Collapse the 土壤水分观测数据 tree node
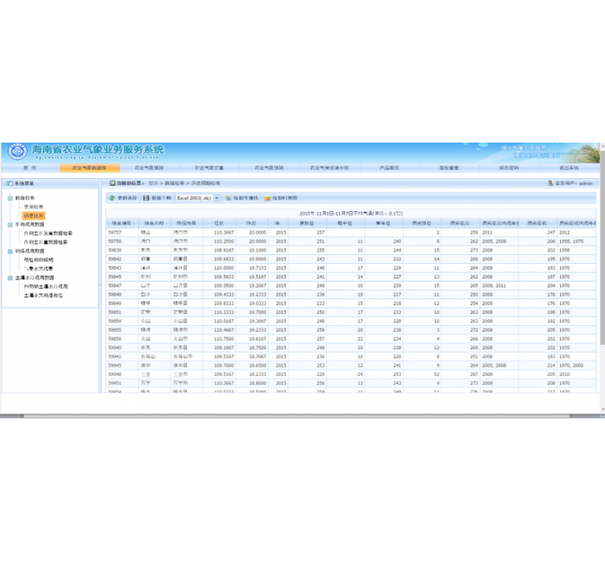This screenshot has height=562, width=605. coord(10,277)
